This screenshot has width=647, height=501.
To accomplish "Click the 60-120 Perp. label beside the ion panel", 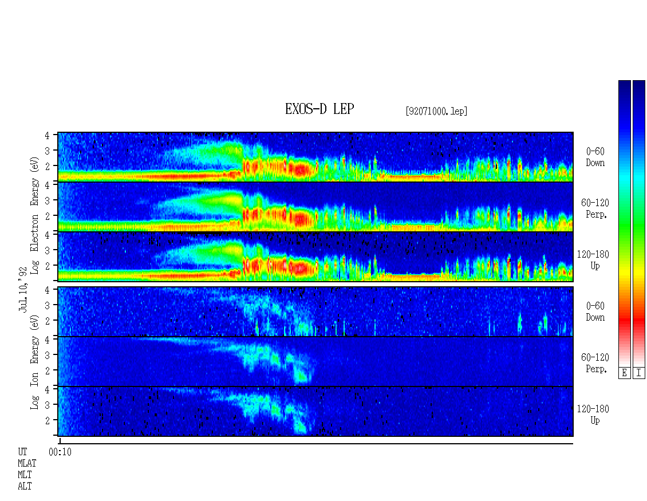I will (x=595, y=363).
